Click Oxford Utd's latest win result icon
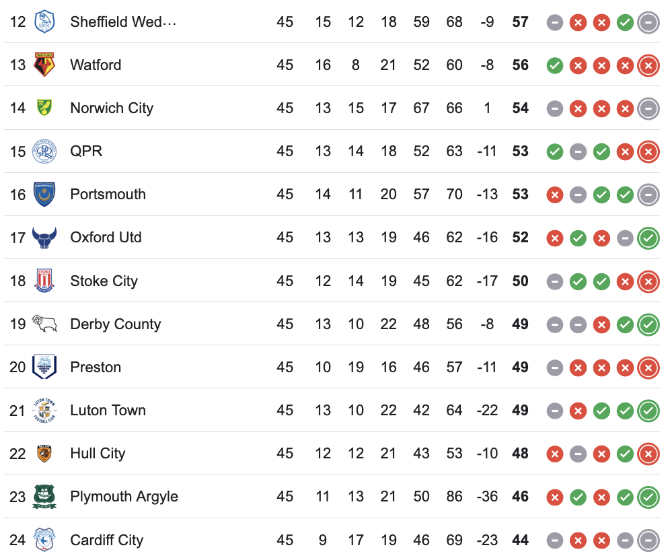The height and width of the screenshot is (560, 670). tap(648, 238)
